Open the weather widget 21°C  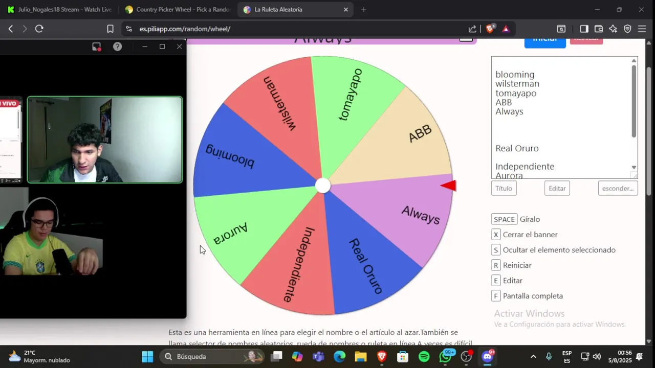pyautogui.click(x=38, y=356)
